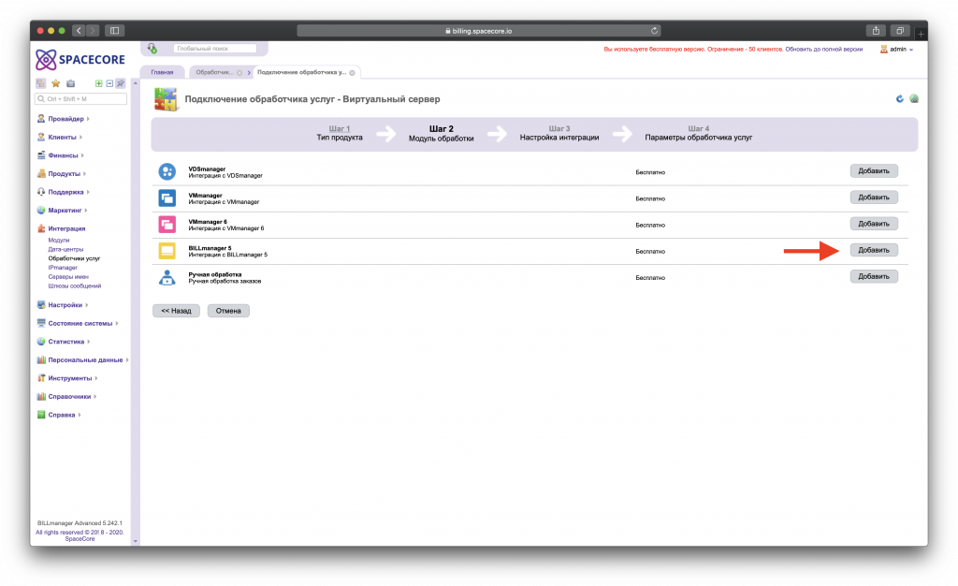Click the Состояние системы monitor icon

coord(41,323)
